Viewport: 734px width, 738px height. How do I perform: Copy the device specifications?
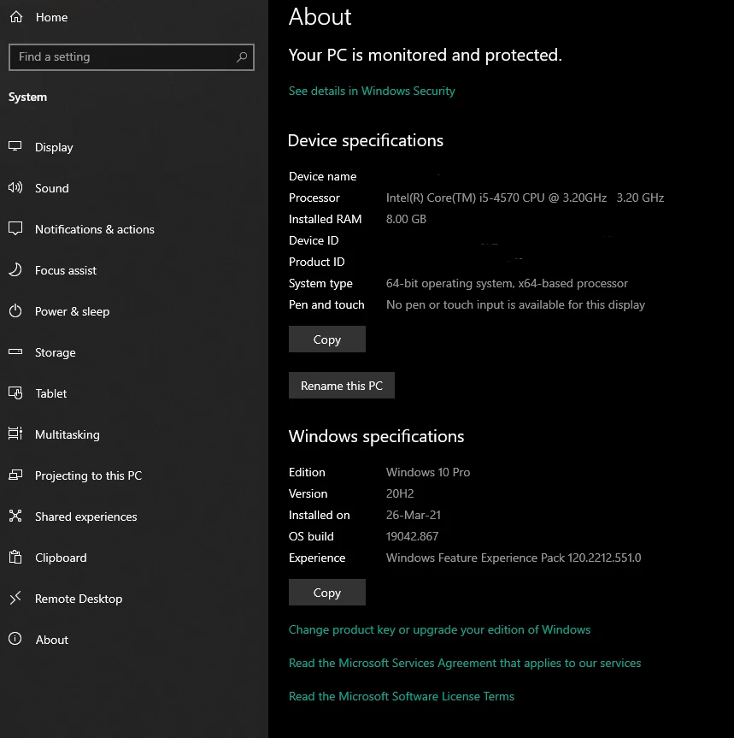tap(326, 339)
